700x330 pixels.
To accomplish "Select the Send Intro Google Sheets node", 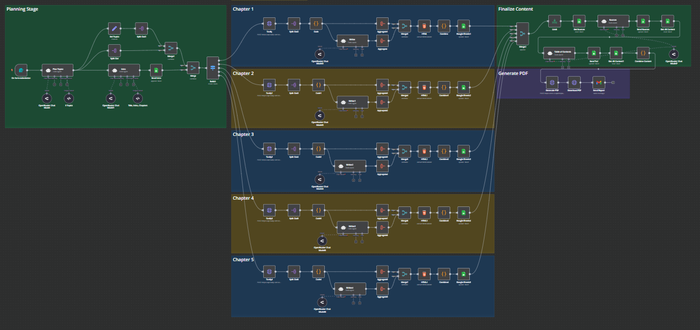I will pyautogui.click(x=156, y=70).
